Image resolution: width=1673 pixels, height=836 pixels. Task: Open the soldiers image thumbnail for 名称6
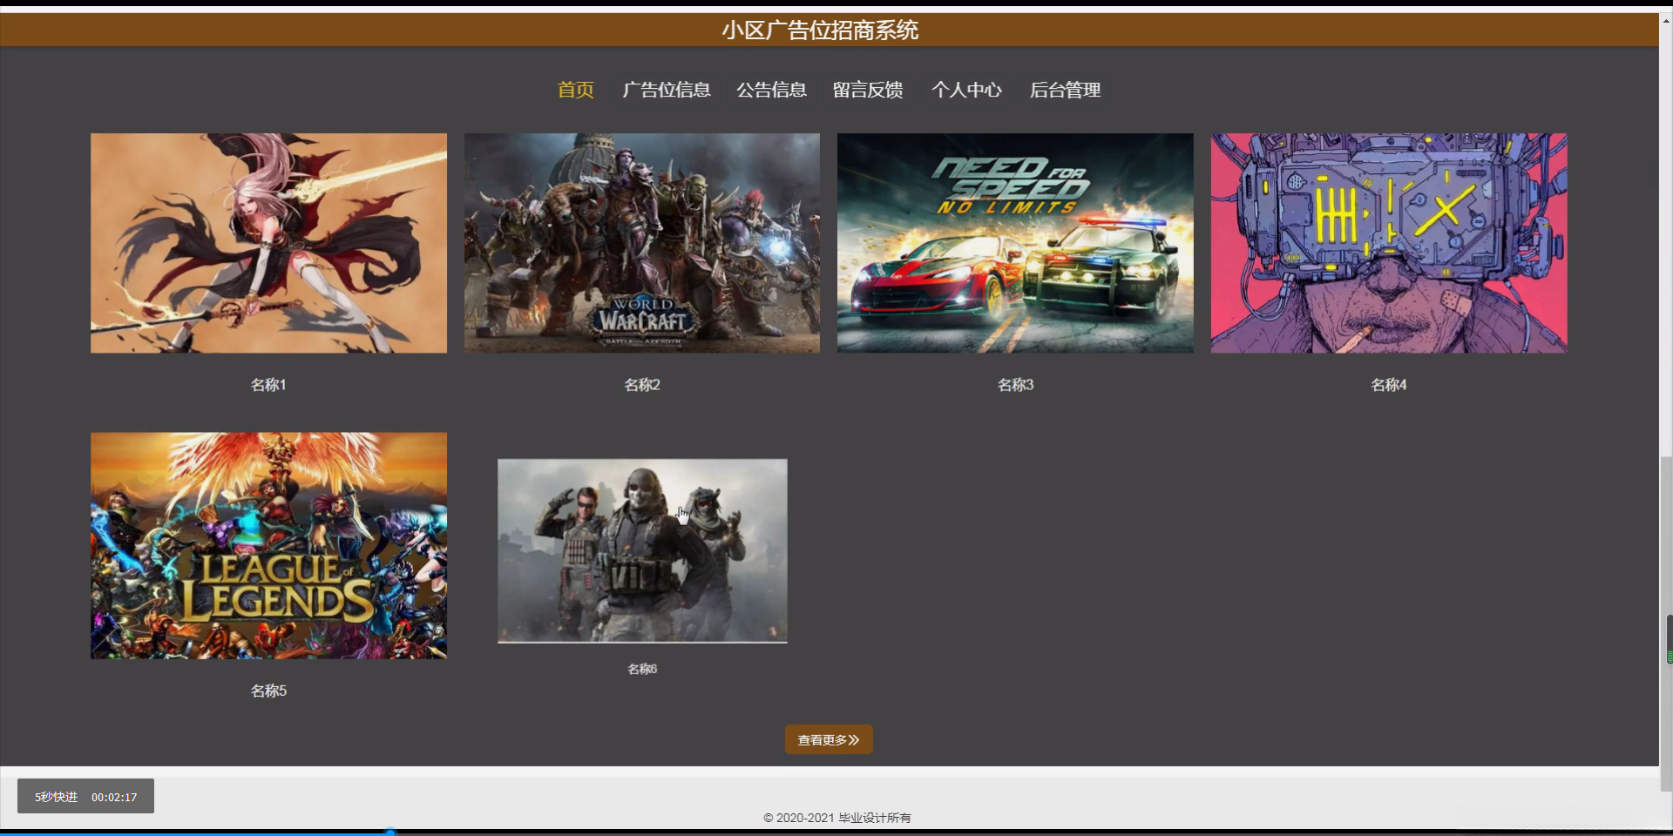click(642, 551)
